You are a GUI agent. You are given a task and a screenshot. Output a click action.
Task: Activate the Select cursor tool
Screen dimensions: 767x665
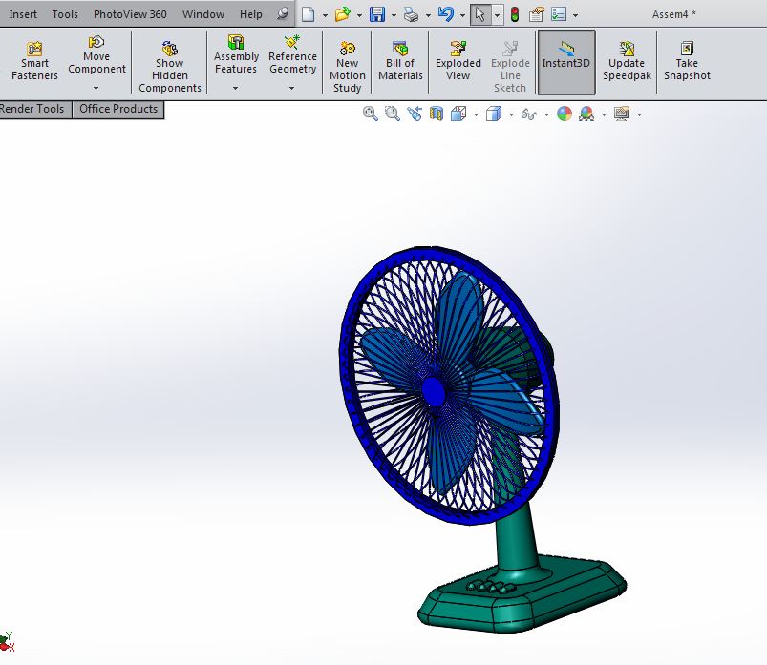[x=480, y=14]
